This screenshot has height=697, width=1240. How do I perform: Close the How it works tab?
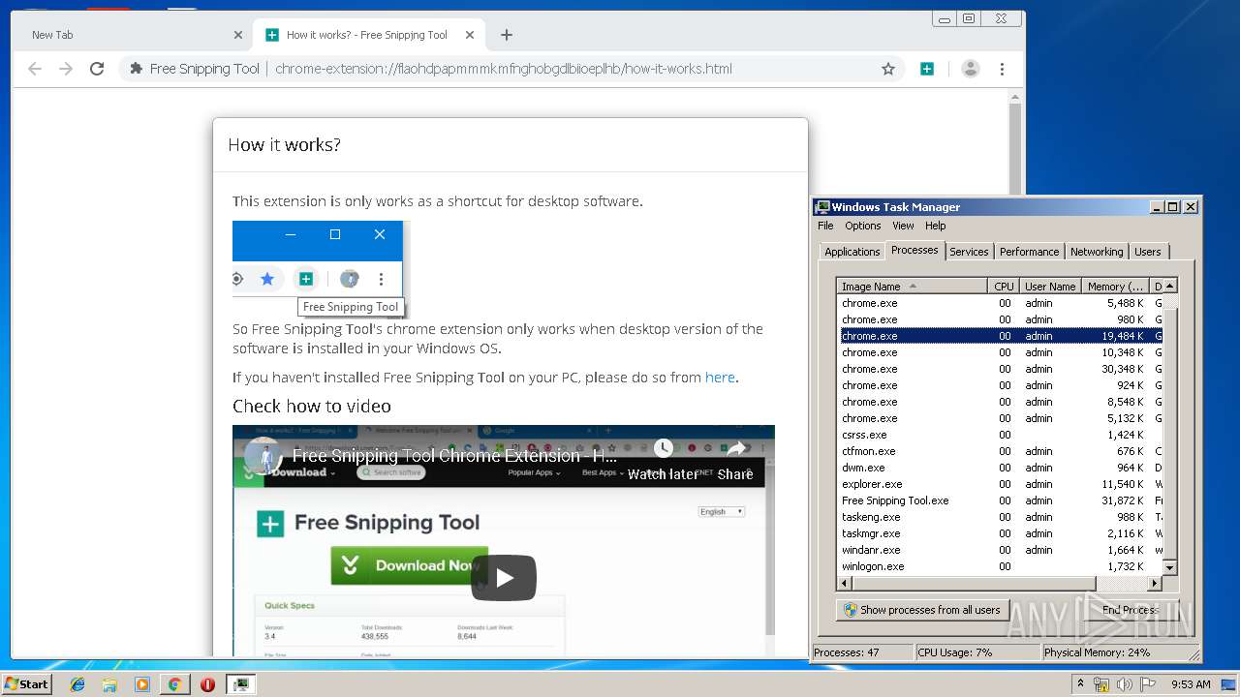[470, 35]
